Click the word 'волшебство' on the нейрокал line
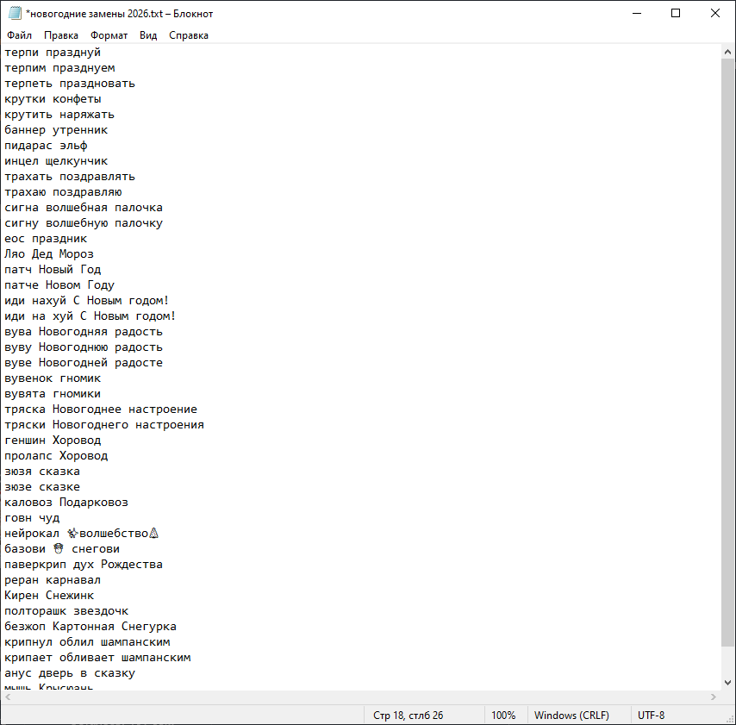The width and height of the screenshot is (736, 725). point(114,534)
